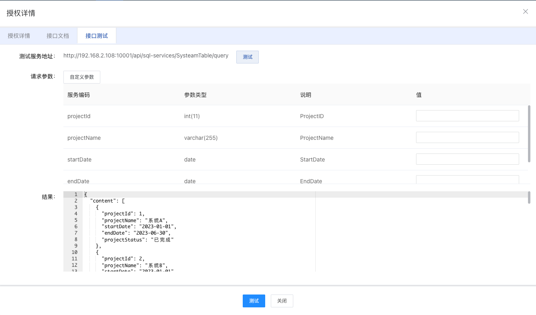Viewport: 536px width, 315px height.
Task: Click the 自定义参数 button
Action: tap(82, 77)
